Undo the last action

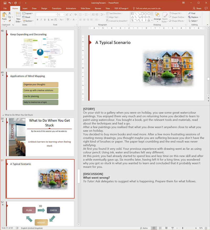click(10, 3)
